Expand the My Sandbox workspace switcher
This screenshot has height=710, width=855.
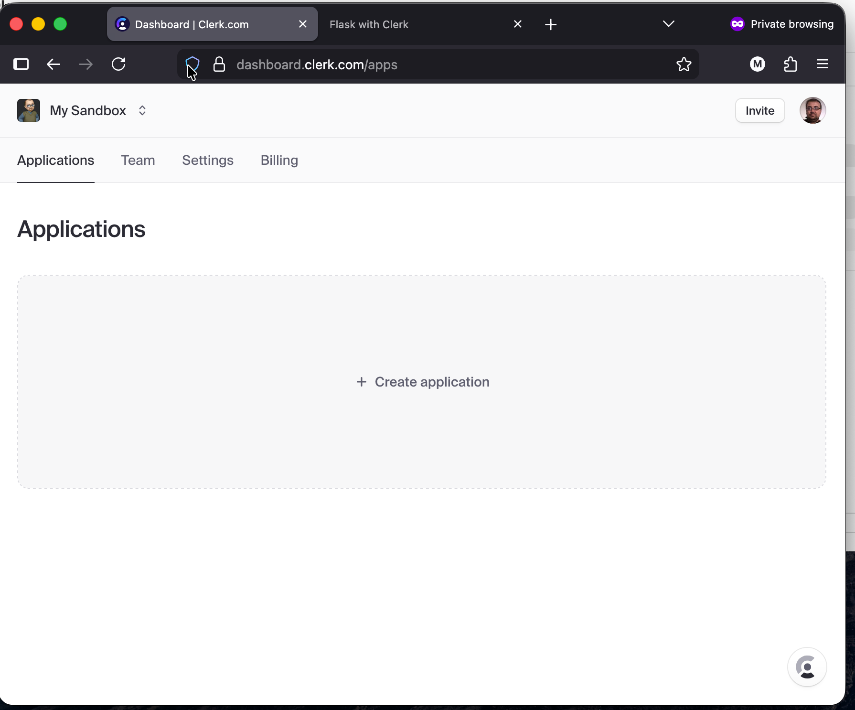142,110
